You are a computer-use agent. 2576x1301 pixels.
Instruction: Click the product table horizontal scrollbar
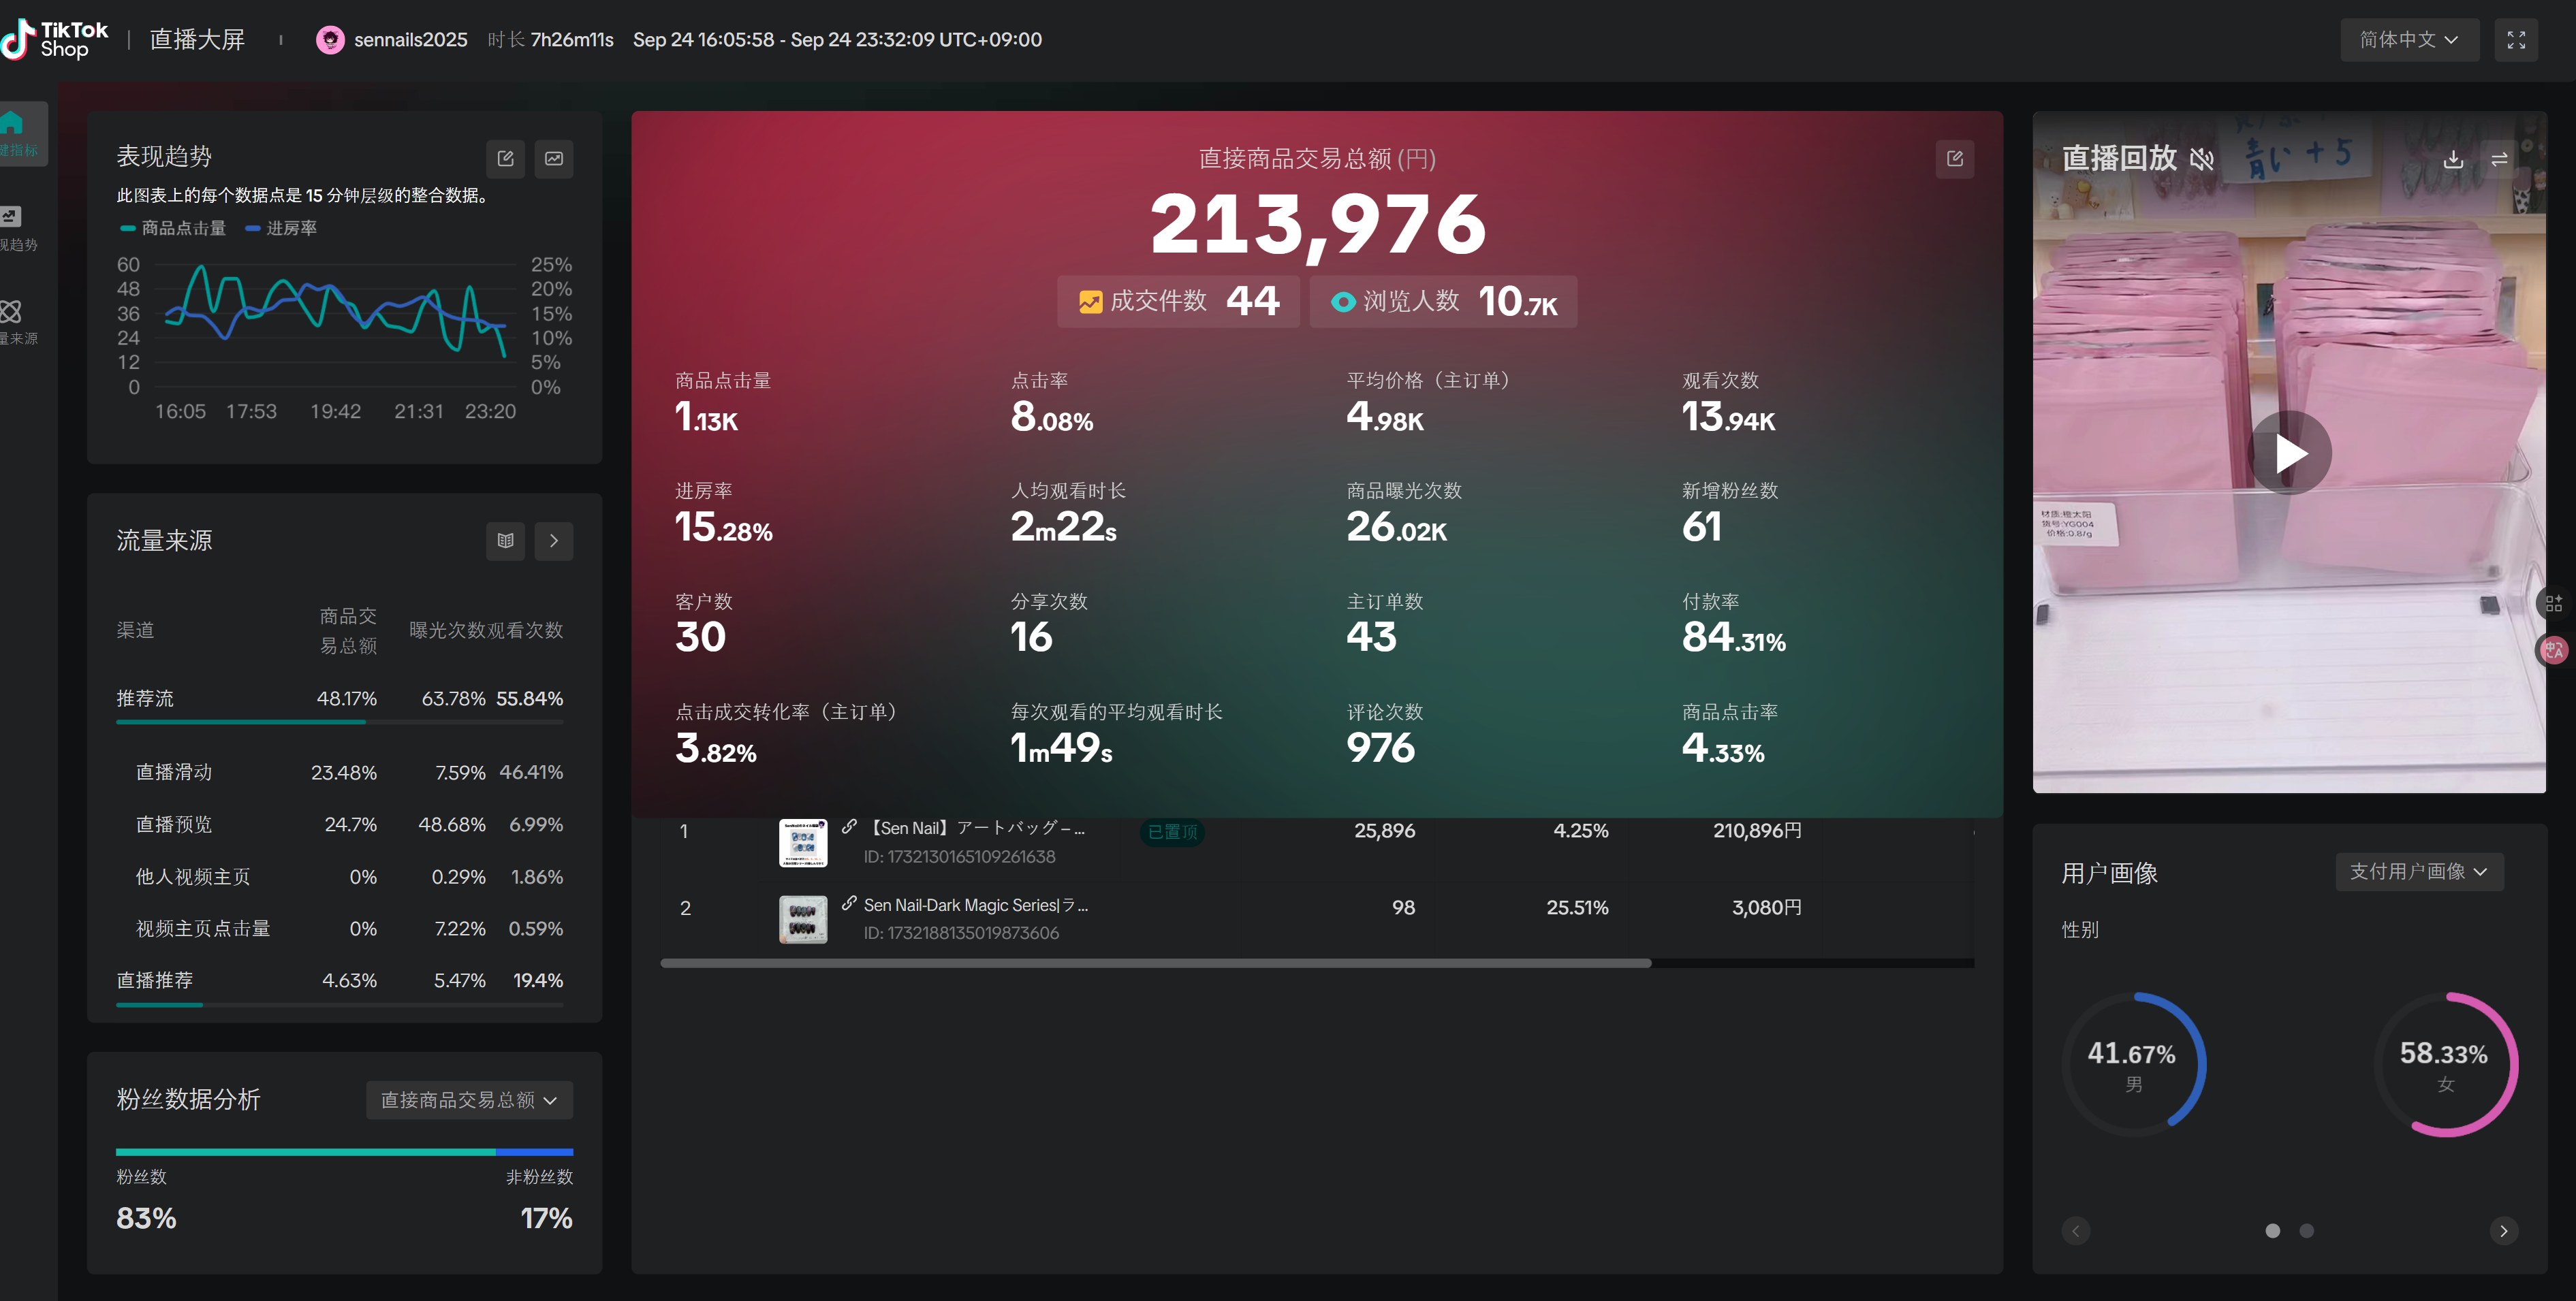1155,963
